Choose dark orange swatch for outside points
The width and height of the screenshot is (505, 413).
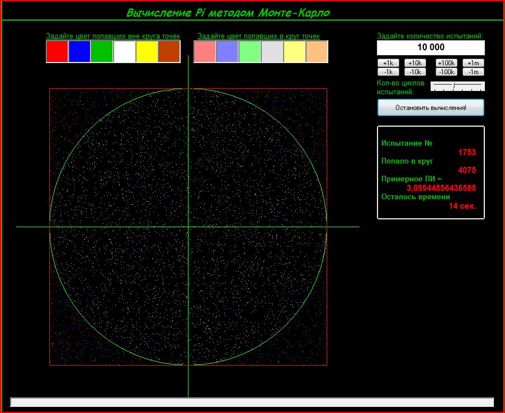[169, 51]
